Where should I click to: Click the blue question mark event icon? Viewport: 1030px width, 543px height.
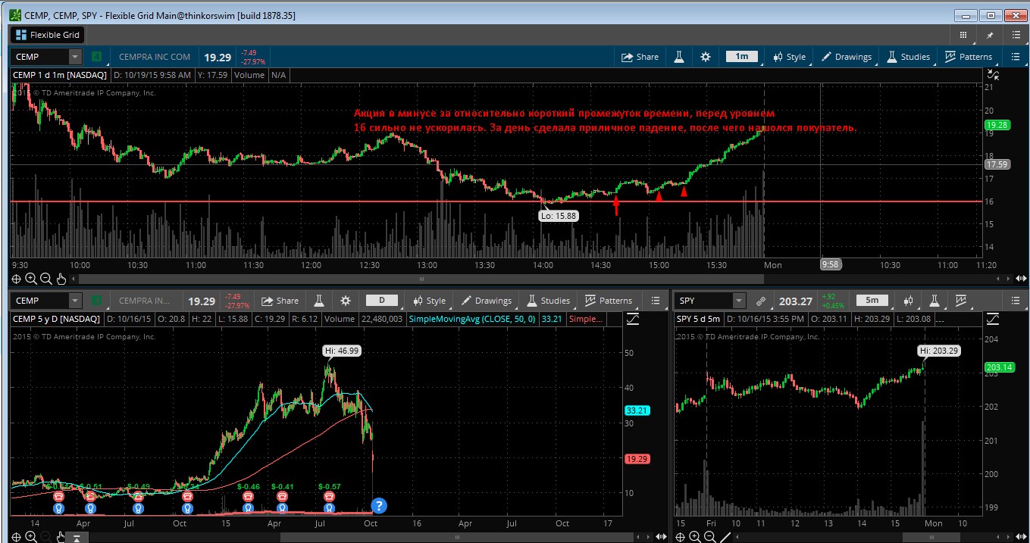click(378, 506)
